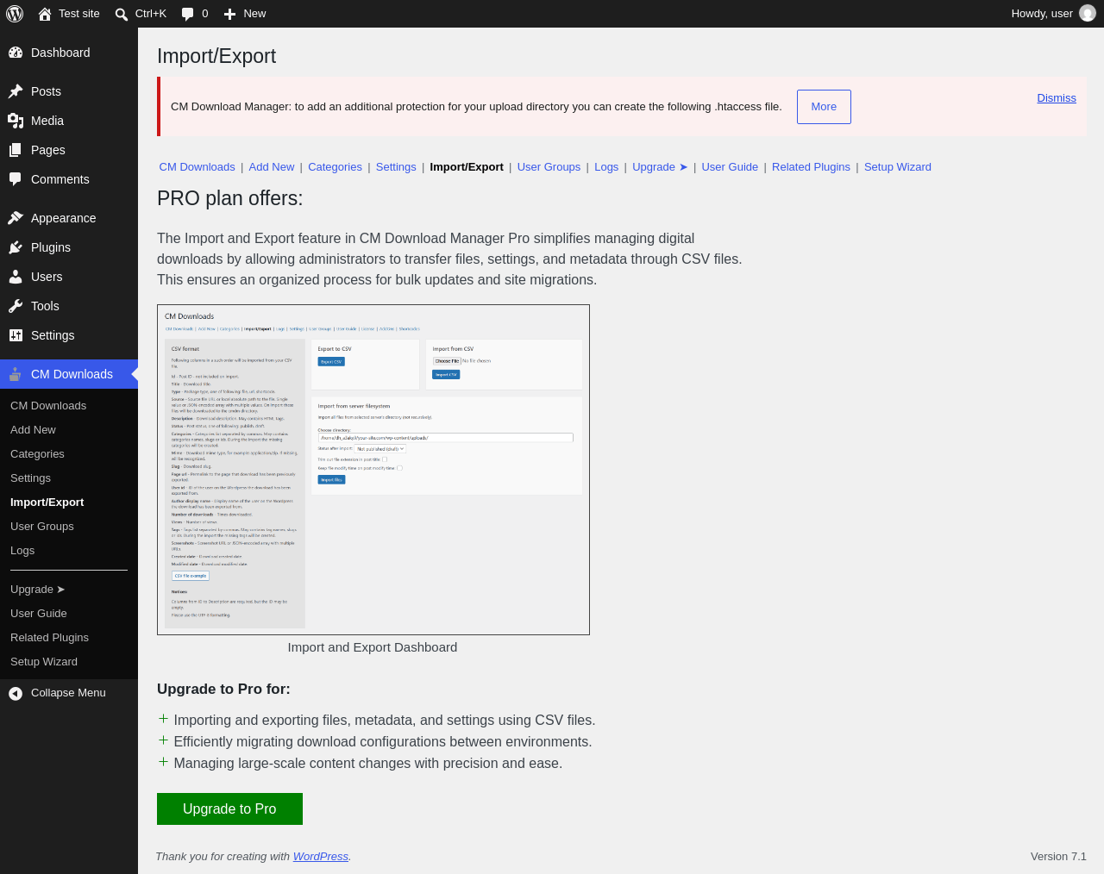The height and width of the screenshot is (874, 1104).
Task: Open Dashboard in the admin sidebar
Action: click(69, 53)
